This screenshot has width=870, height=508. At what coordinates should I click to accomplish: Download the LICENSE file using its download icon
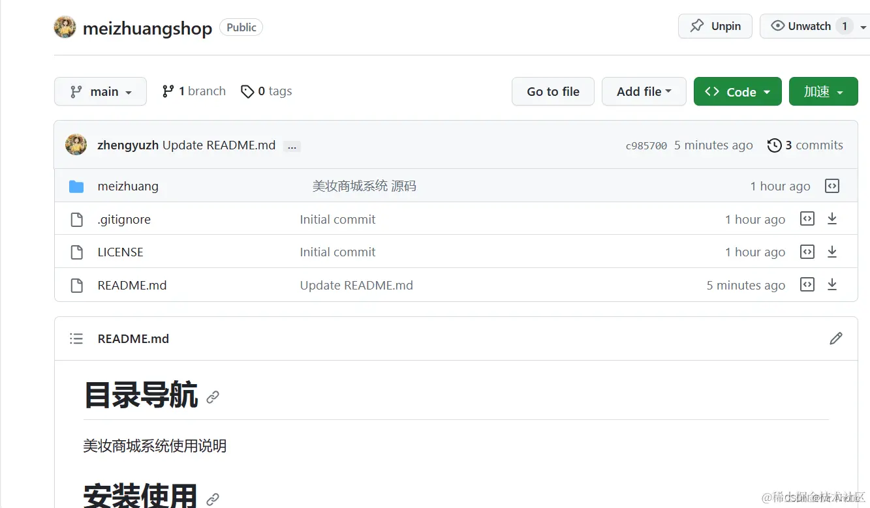pos(832,252)
